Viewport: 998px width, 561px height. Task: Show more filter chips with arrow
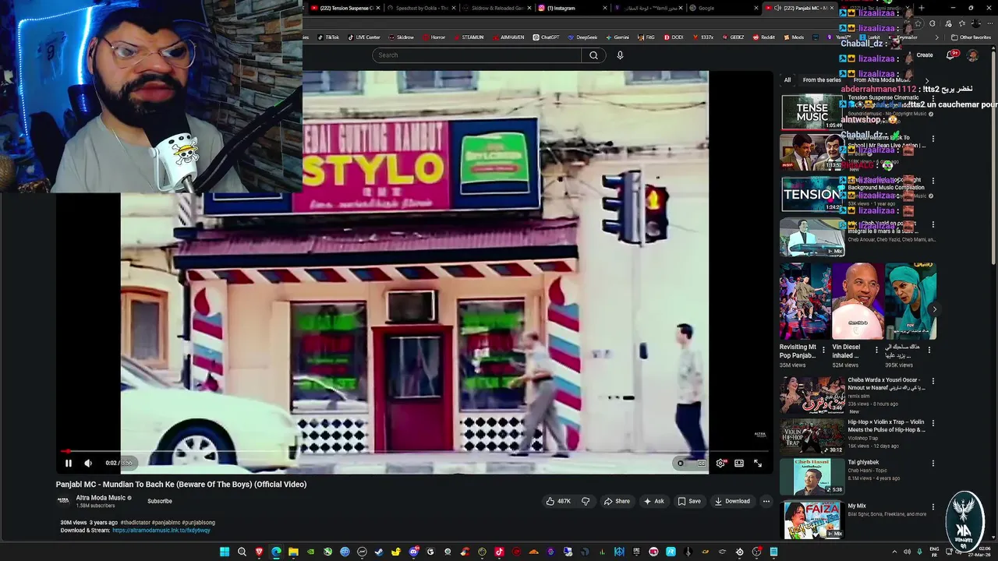click(926, 80)
